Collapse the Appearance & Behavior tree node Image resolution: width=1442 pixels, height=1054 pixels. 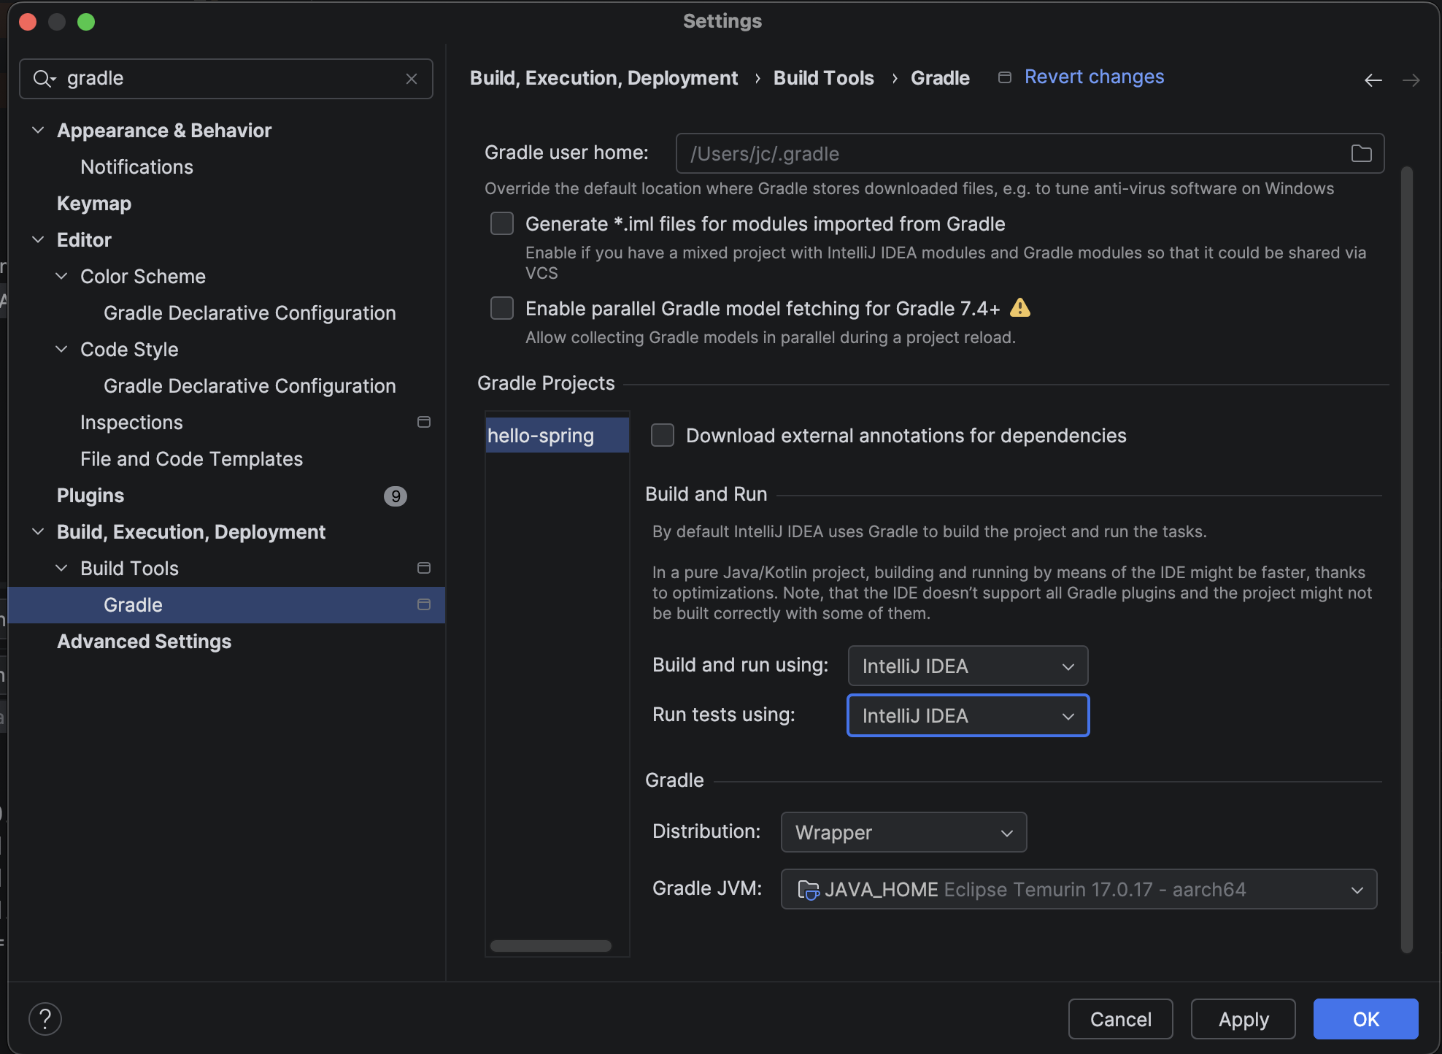[x=38, y=130]
